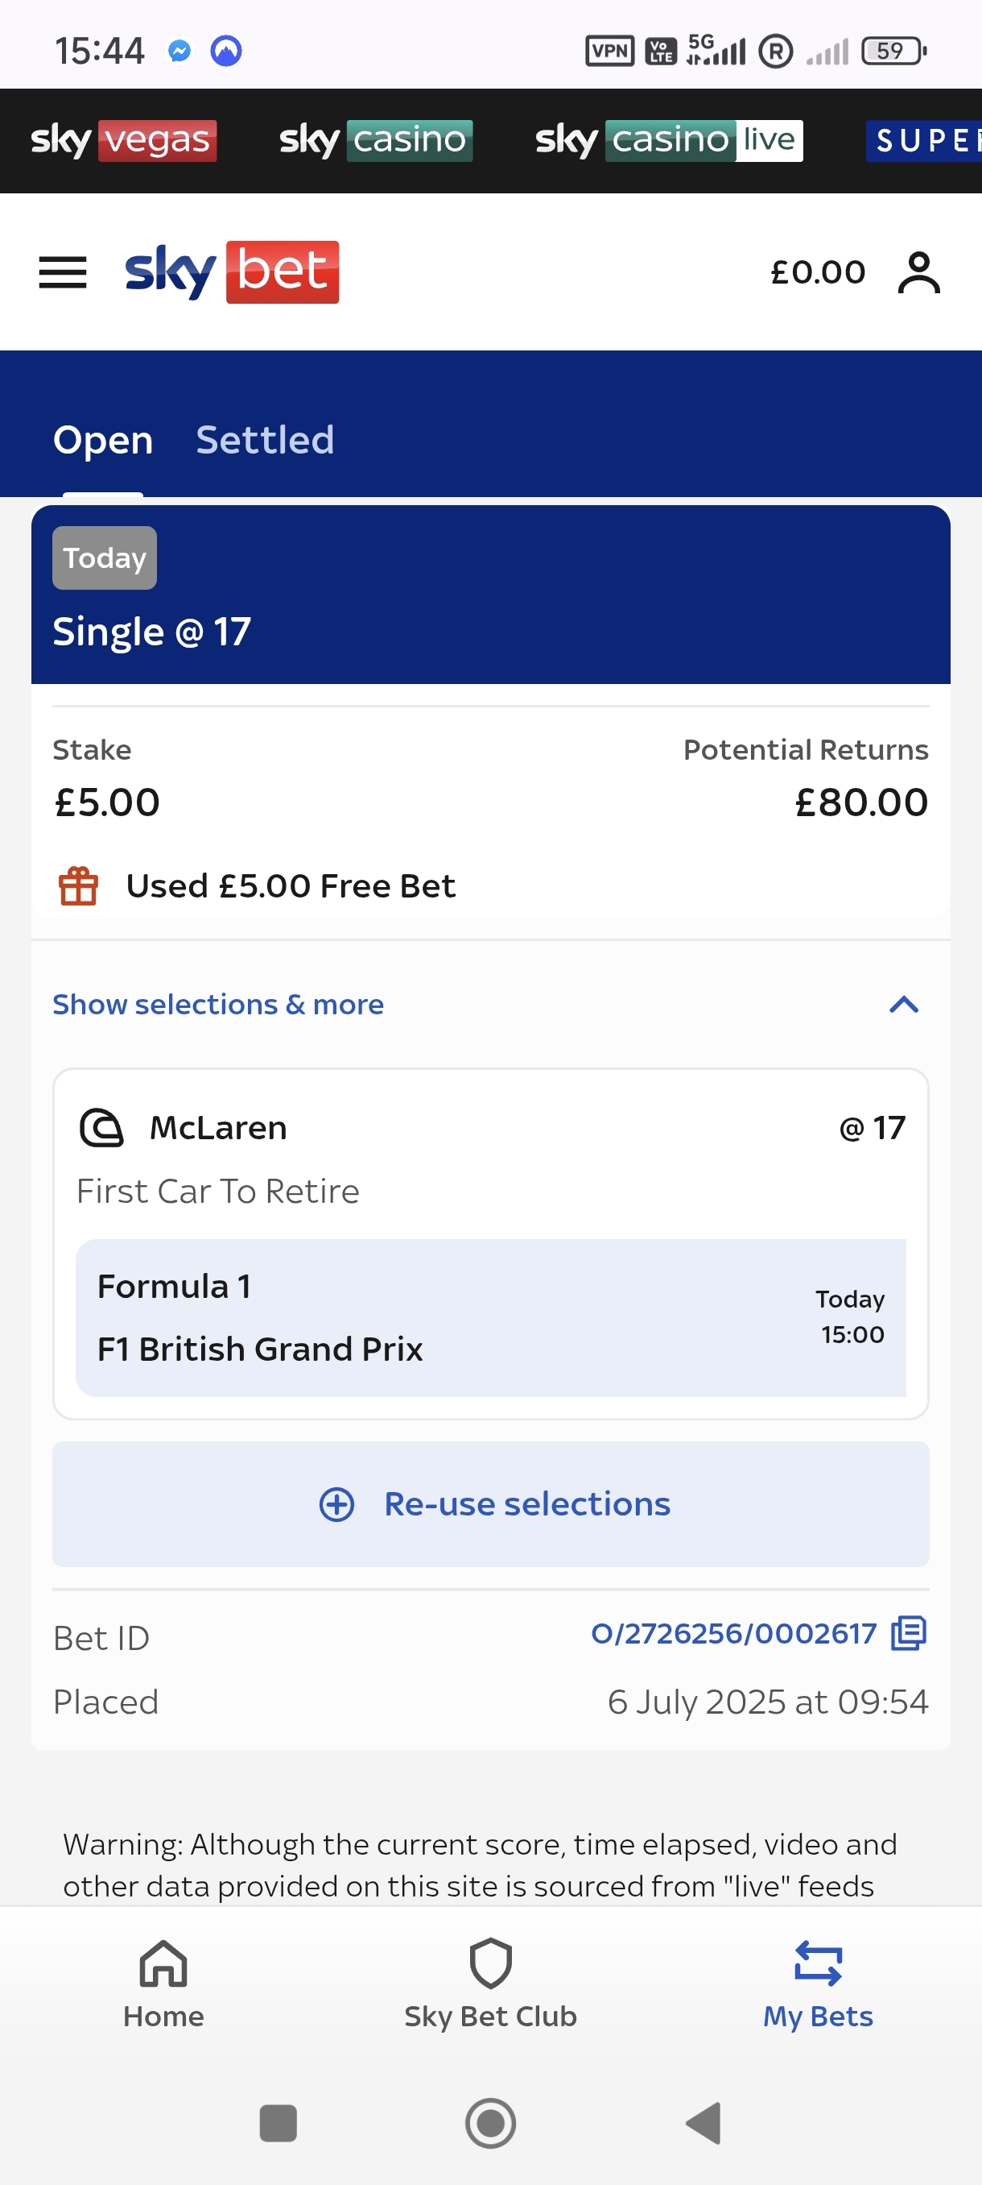Open the hamburger menu
Image resolution: width=982 pixels, height=2185 pixels.
click(x=63, y=272)
